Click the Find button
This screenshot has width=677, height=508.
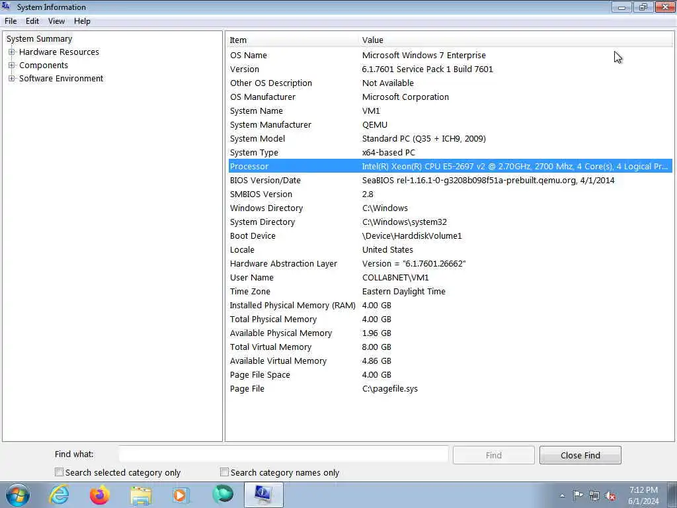[x=493, y=455]
